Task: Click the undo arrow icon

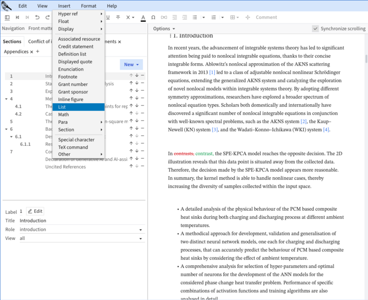Action: [x=37, y=18]
